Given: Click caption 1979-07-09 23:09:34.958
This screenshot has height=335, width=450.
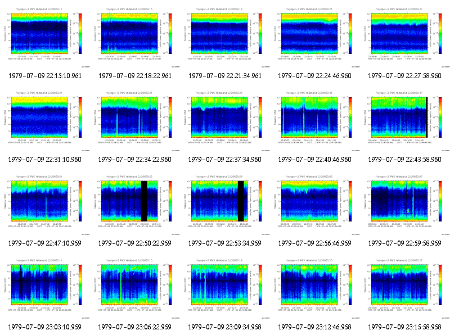Looking at the screenshot, I should pyautogui.click(x=224, y=327).
